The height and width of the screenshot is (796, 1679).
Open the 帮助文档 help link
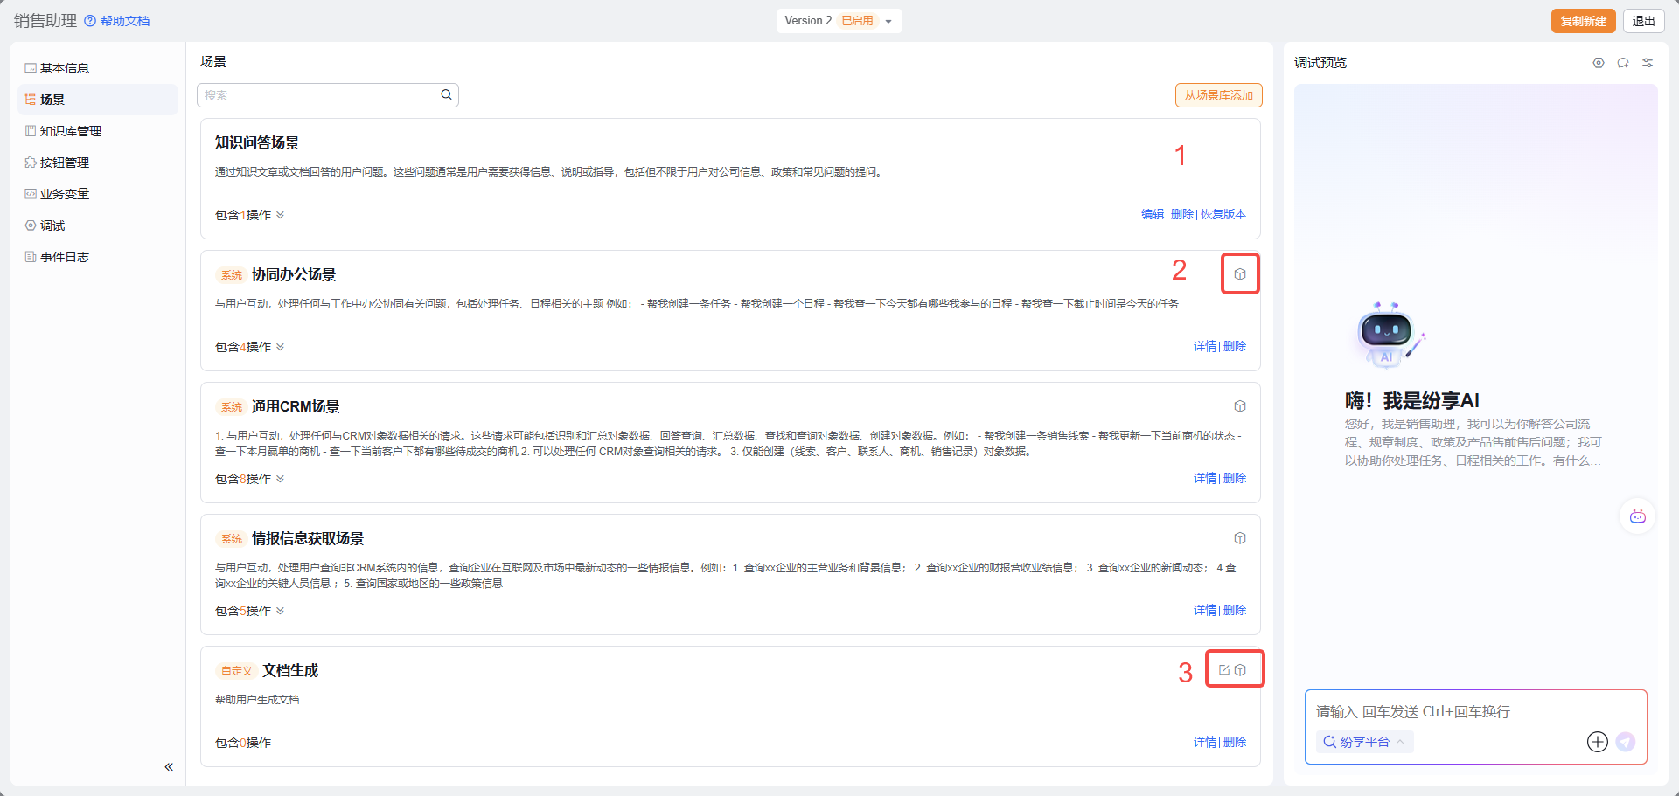tap(117, 21)
